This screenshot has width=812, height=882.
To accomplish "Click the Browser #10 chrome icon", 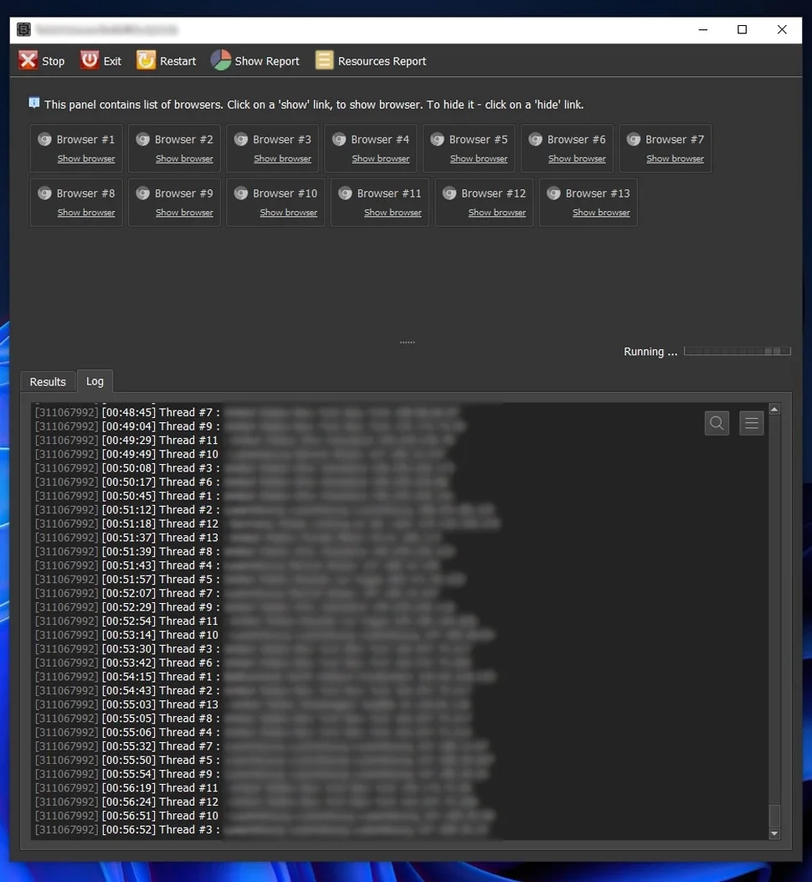I will [241, 193].
